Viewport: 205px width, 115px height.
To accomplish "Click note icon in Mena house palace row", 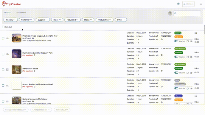I will pos(187,73).
